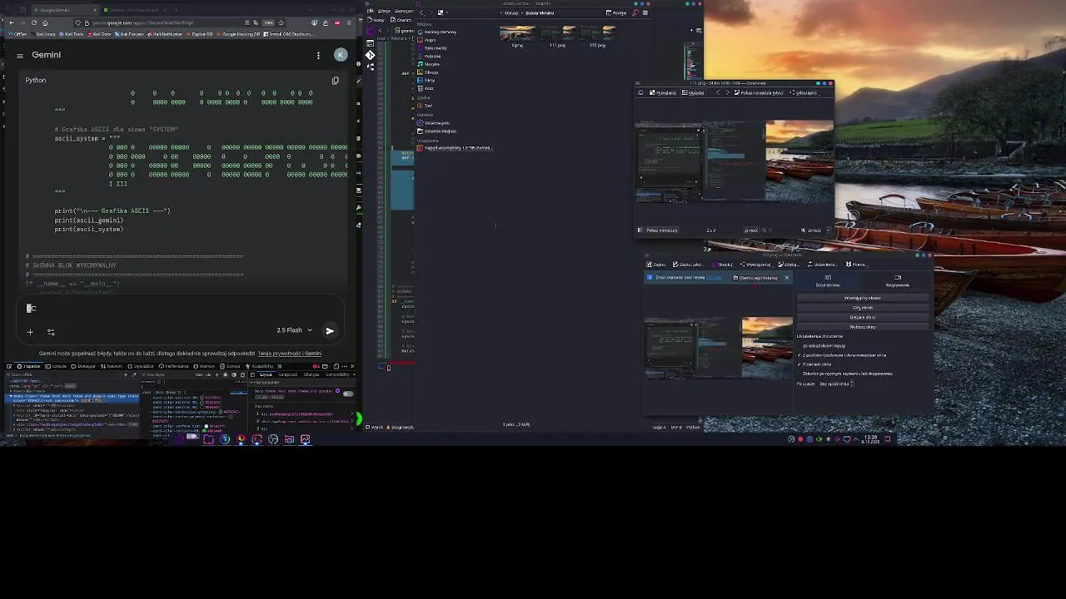
Task: Toggle print media simulation in Rules
Action: (242, 375)
